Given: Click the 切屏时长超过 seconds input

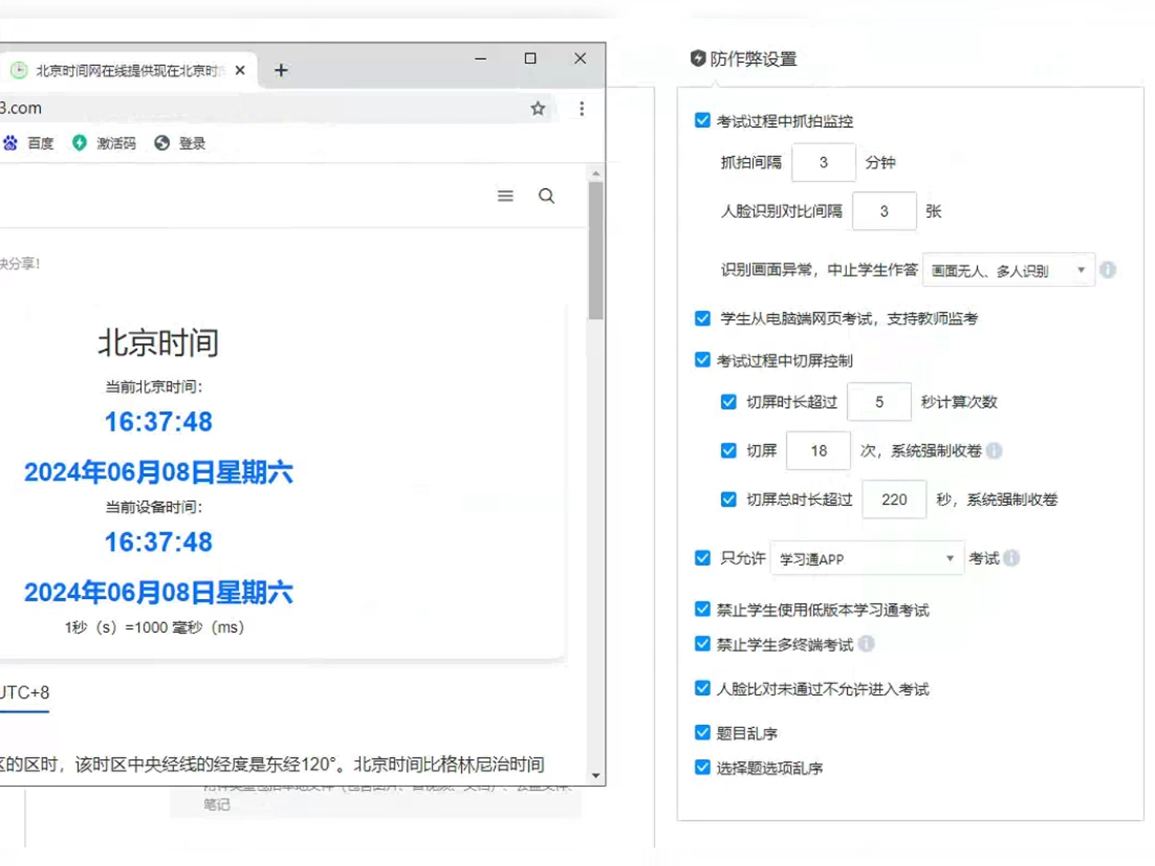Looking at the screenshot, I should point(879,402).
